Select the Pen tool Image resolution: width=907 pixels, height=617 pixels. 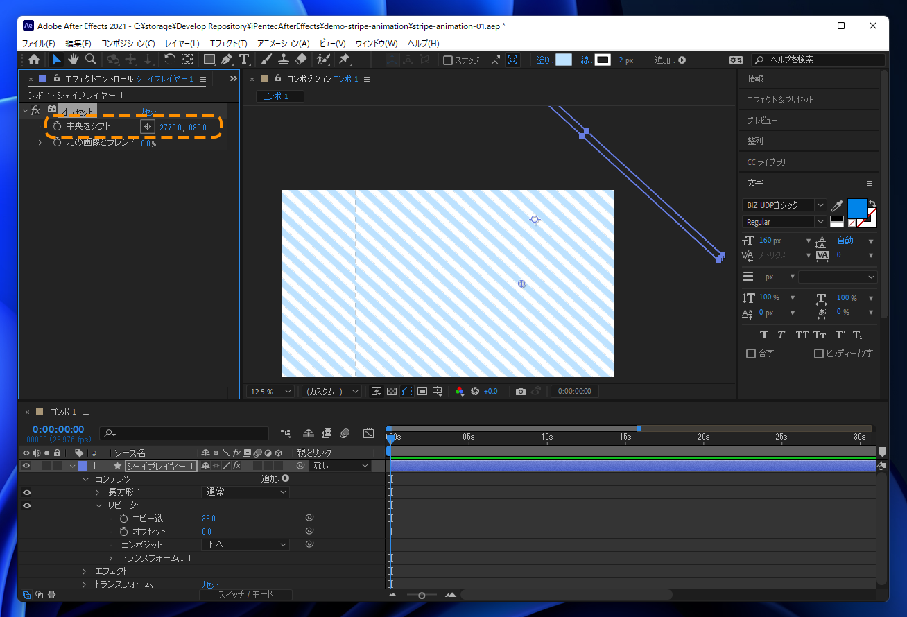tap(227, 60)
